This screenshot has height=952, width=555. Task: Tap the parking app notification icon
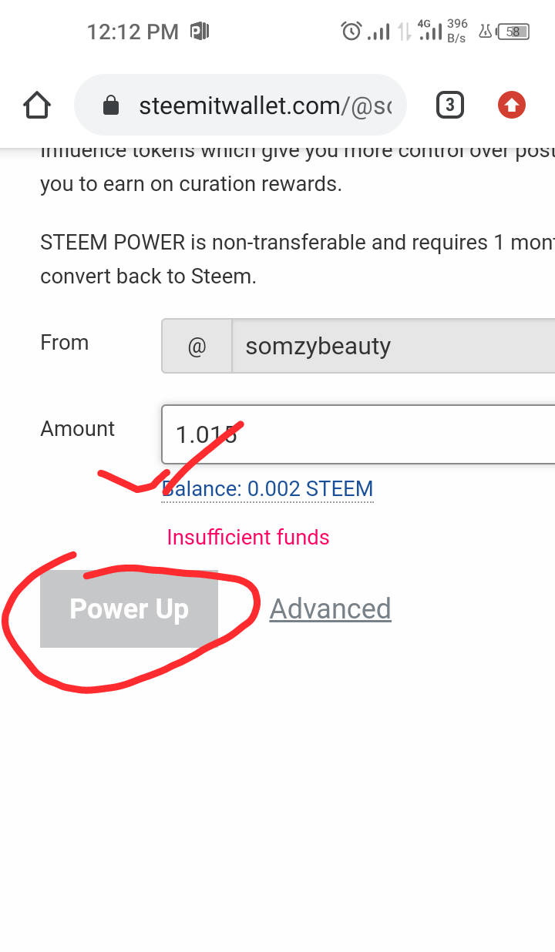[x=200, y=32]
